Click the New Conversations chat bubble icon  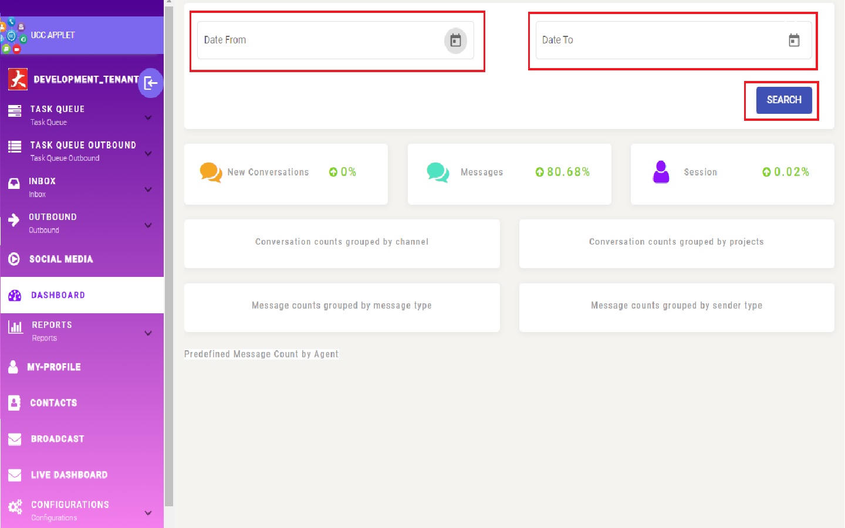point(211,172)
